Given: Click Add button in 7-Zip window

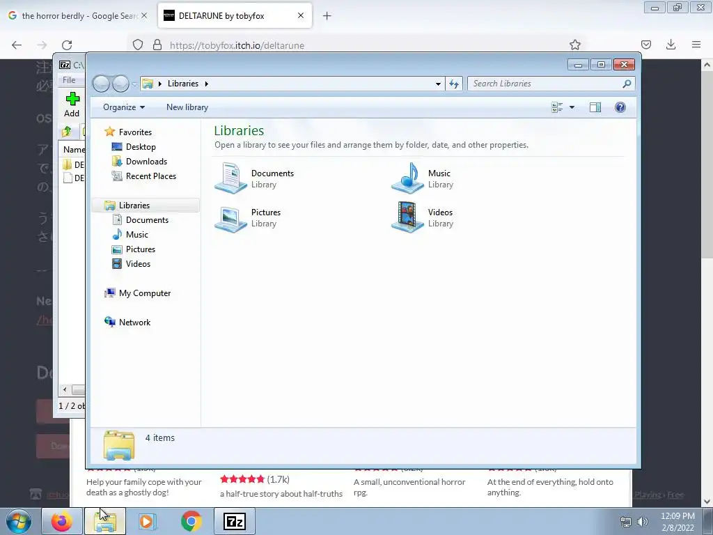Looking at the screenshot, I should pos(72,104).
